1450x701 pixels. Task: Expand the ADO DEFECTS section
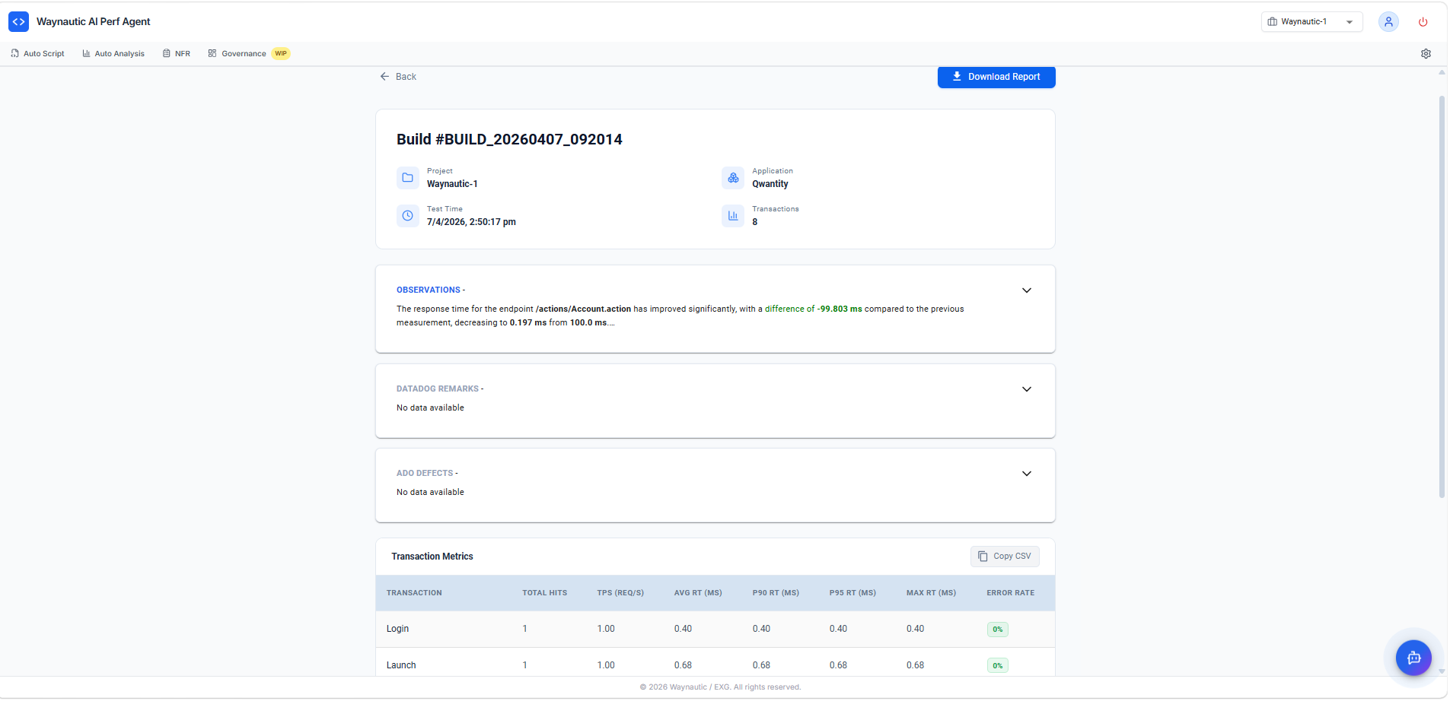tap(1026, 473)
